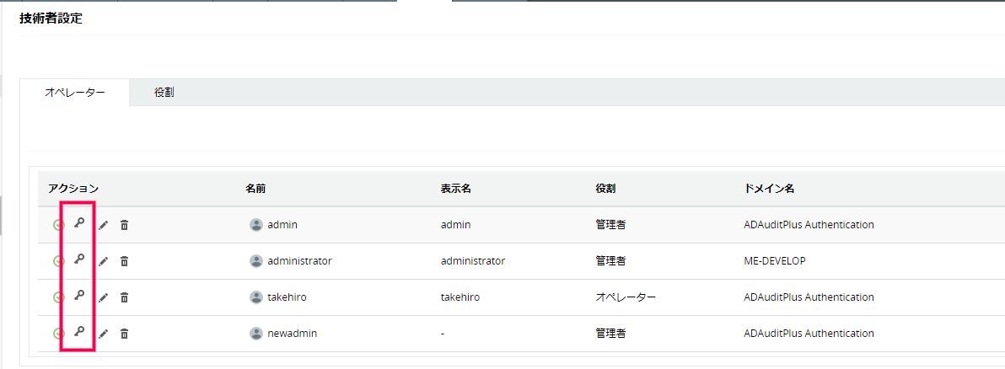Click the trash icon for newadmin
This screenshot has width=1005, height=369.
[124, 334]
